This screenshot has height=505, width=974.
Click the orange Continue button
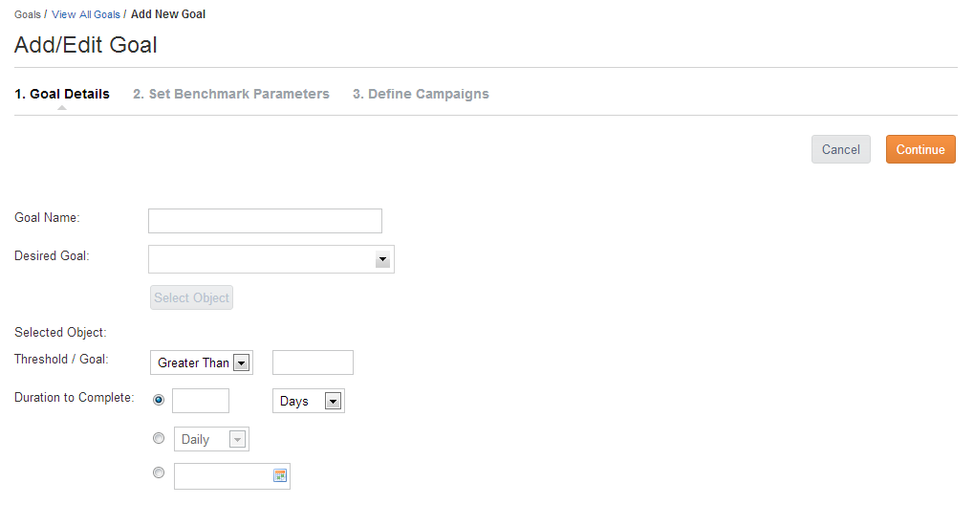pos(920,149)
